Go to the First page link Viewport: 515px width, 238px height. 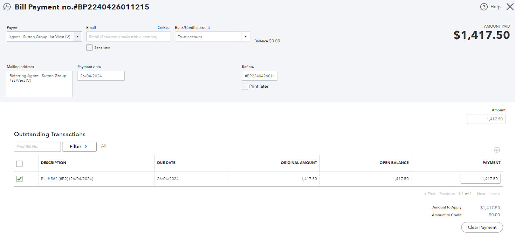click(x=430, y=194)
